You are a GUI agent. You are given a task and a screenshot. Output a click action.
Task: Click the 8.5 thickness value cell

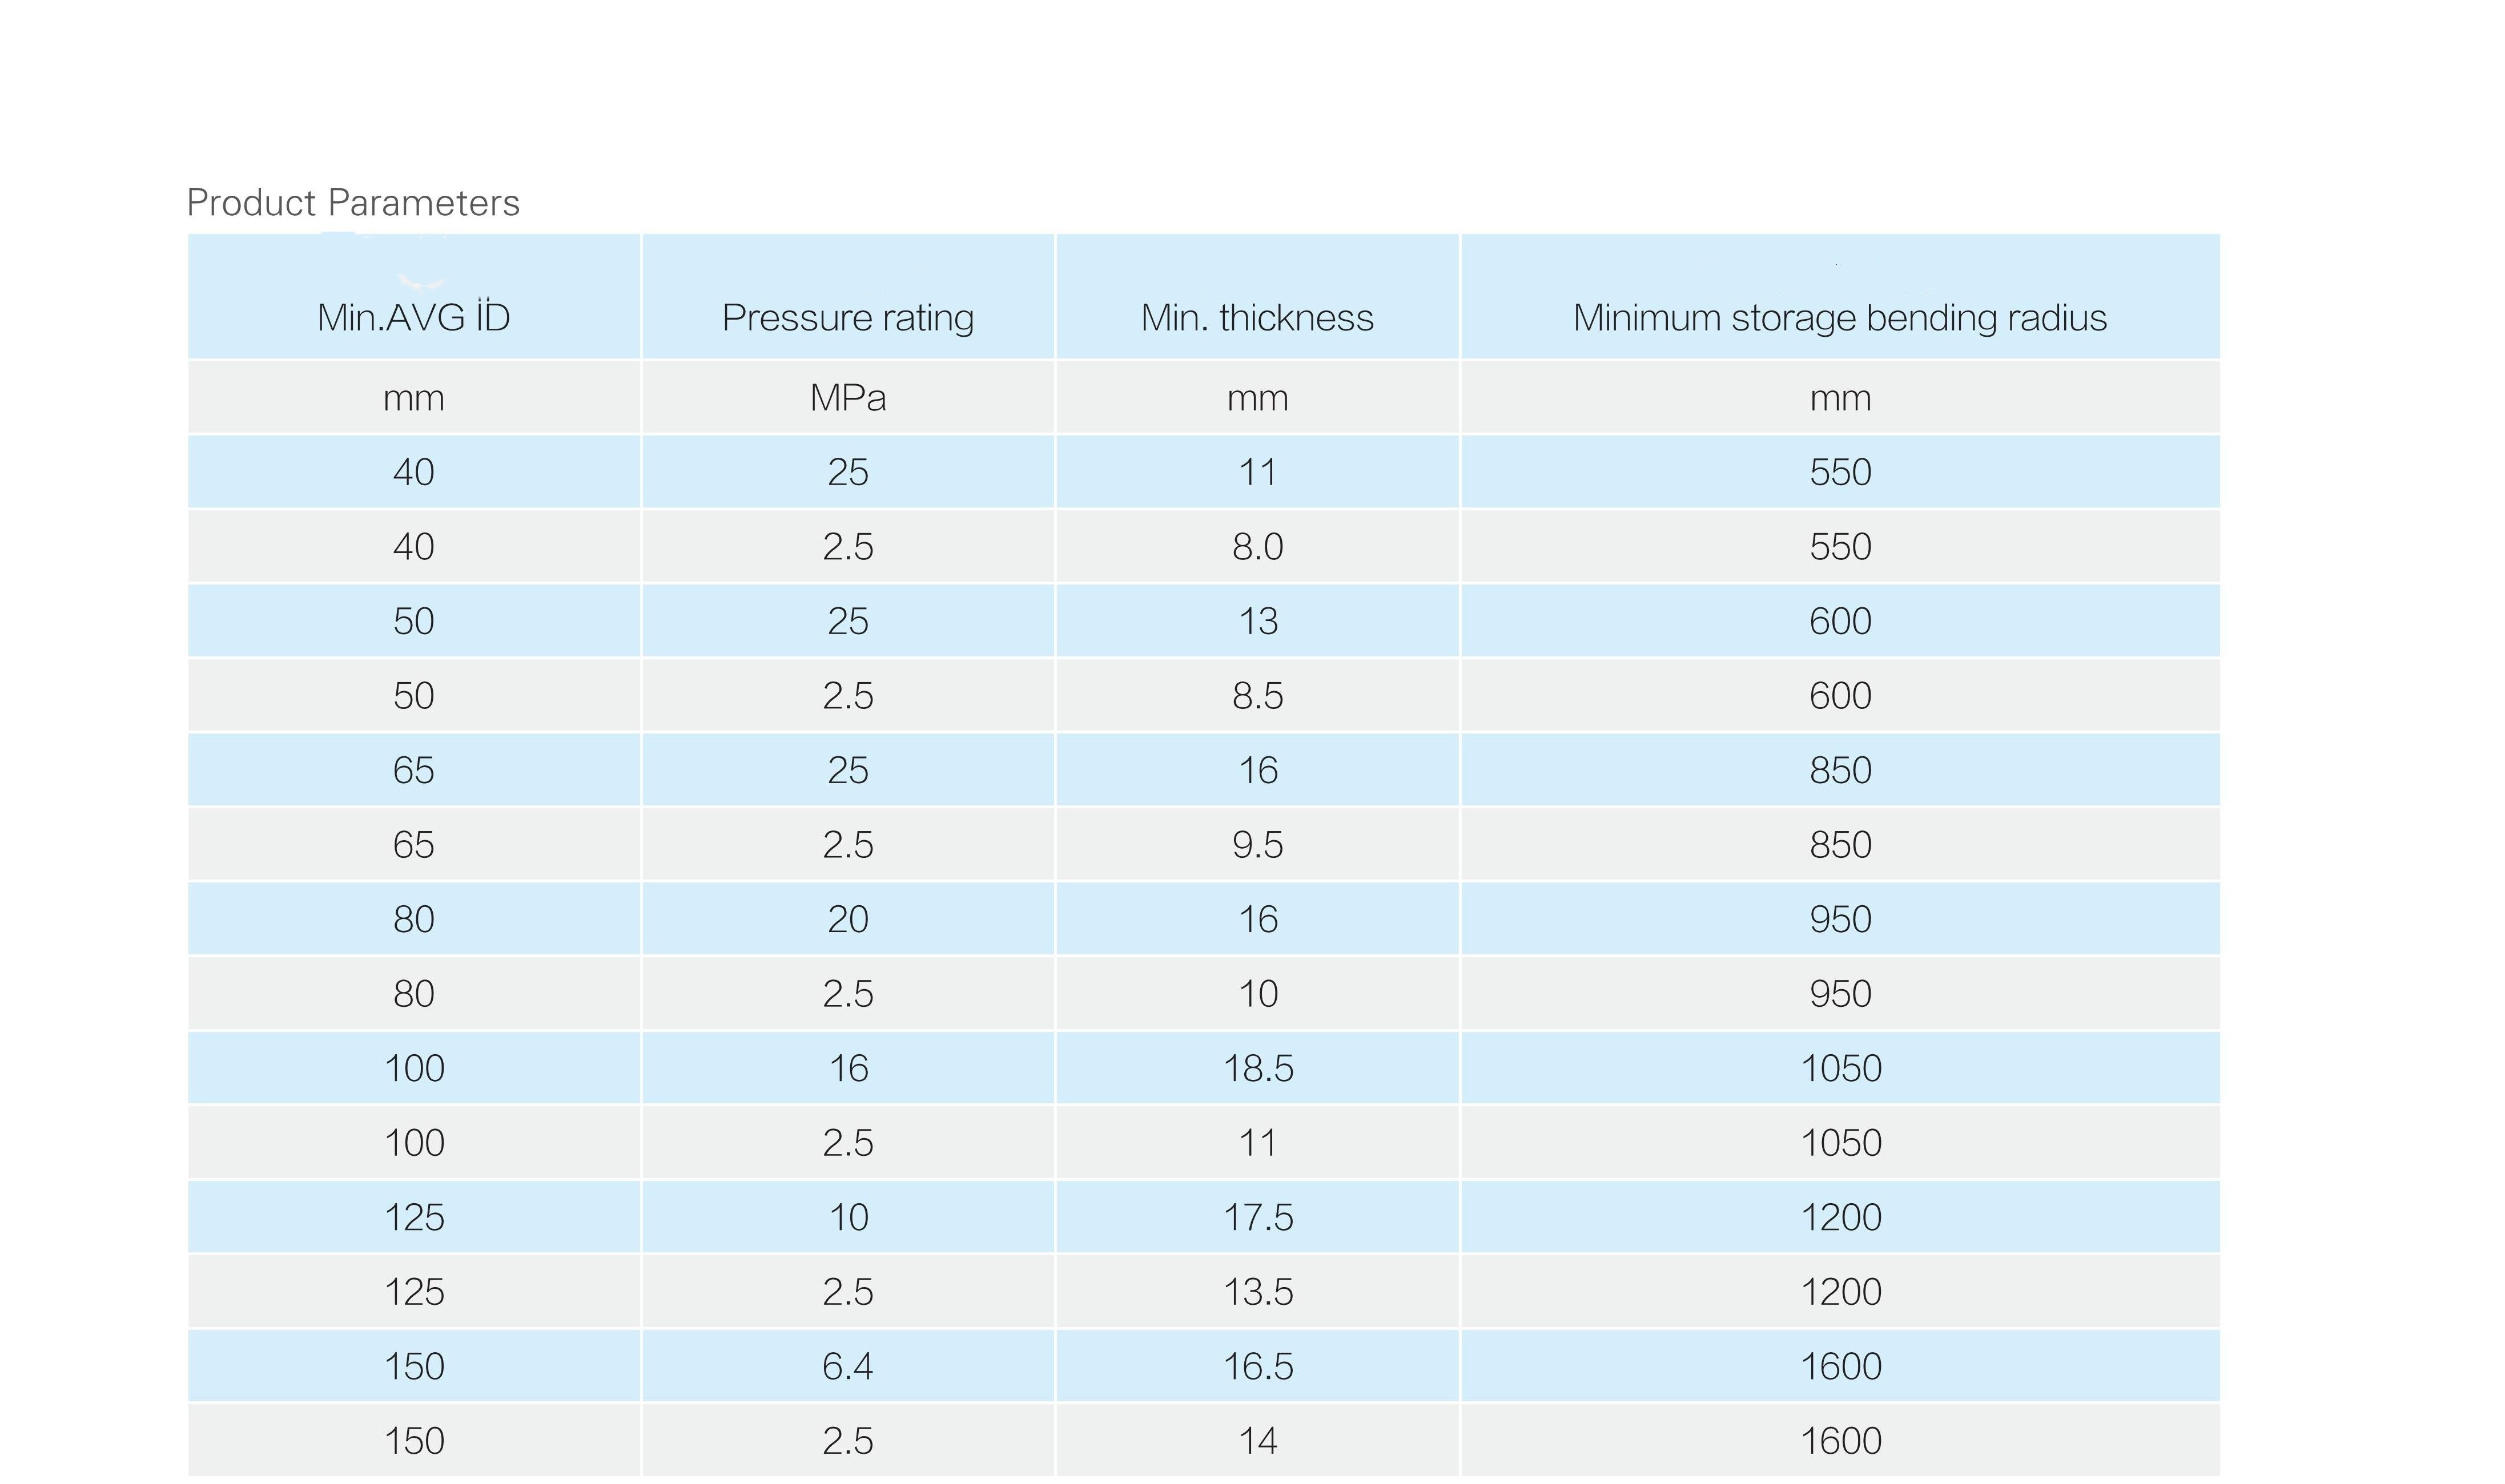[x=1257, y=696]
